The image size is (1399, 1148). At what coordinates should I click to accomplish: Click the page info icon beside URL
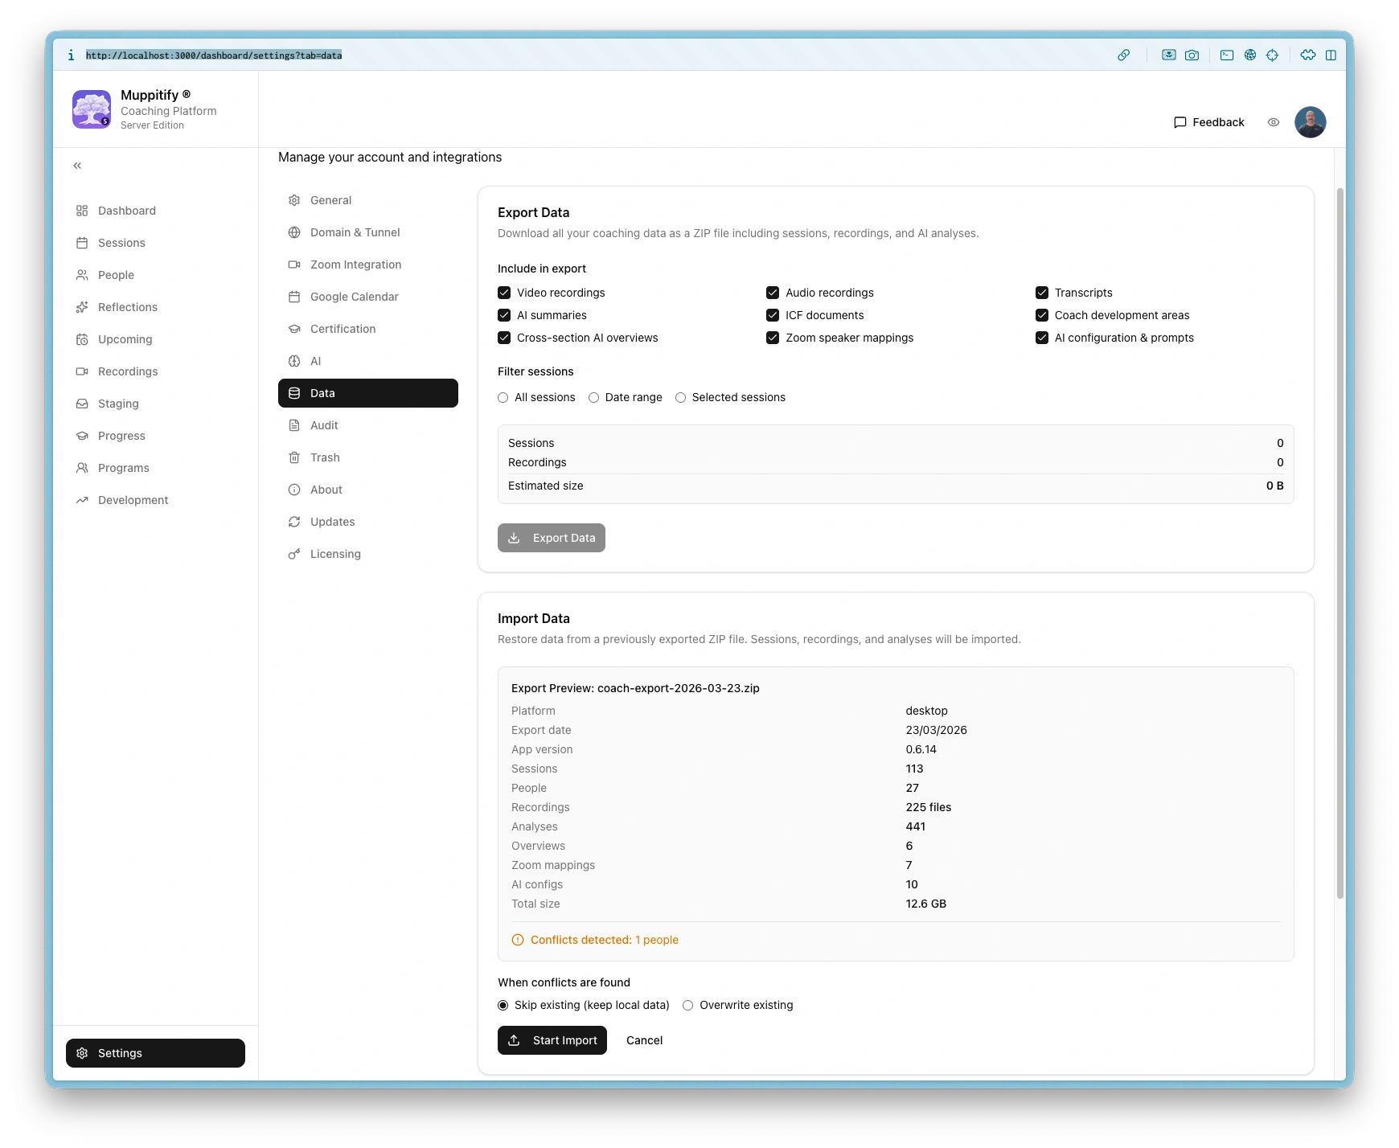pos(71,55)
